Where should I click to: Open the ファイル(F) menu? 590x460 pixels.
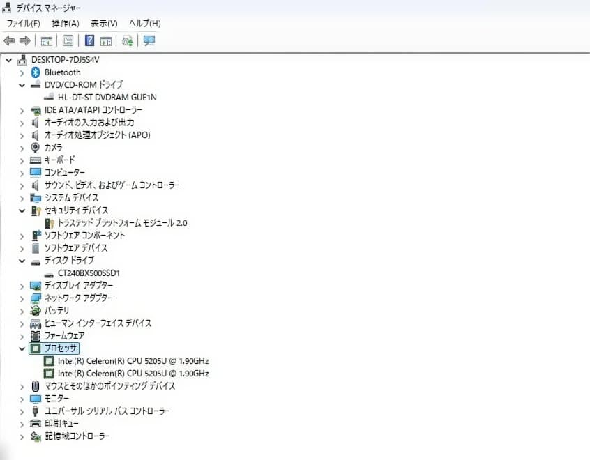coord(24,23)
